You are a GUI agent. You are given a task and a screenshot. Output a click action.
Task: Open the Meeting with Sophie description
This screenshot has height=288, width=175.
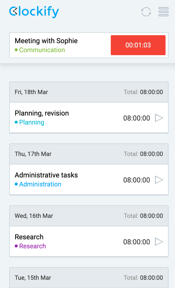click(x=46, y=41)
